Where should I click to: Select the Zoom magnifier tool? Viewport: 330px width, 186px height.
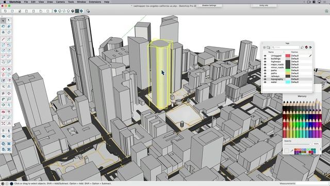[x=3, y=118]
